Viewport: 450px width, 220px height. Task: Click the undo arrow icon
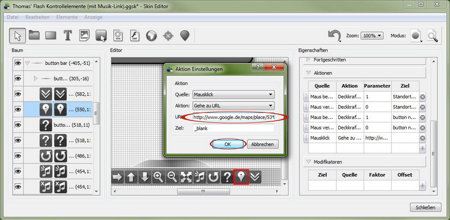(334, 36)
